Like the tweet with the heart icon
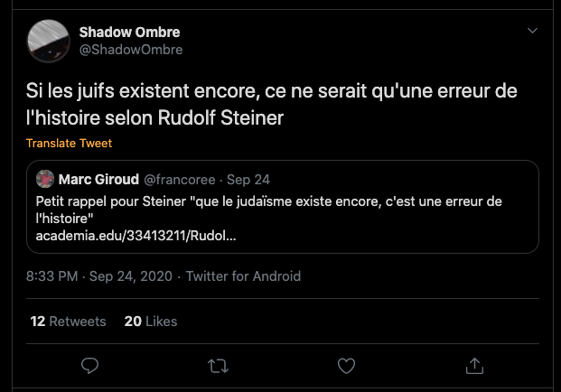This screenshot has width=561, height=392. (346, 365)
